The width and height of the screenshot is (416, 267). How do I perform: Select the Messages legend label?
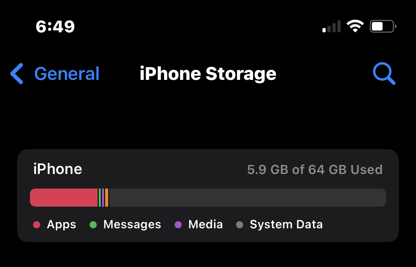click(x=132, y=225)
